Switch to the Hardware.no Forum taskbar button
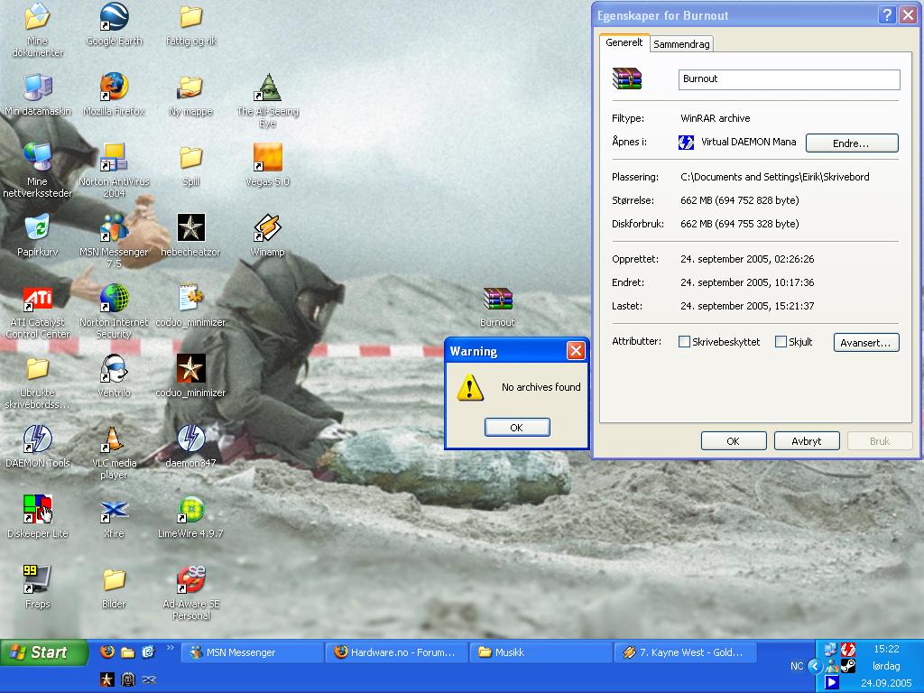924x693 pixels. click(x=396, y=652)
